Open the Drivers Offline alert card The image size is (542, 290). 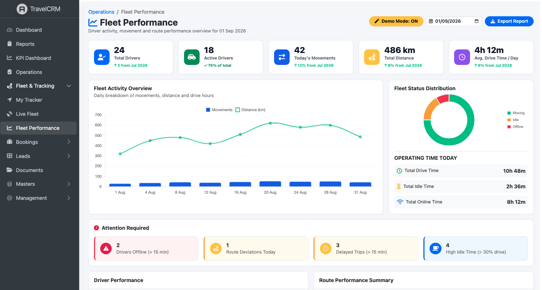click(146, 249)
